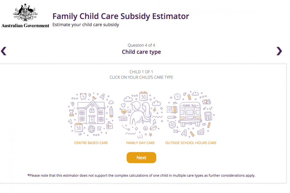The image size is (290, 193).
Task: Click the multiple care types disclaimer note
Action: tap(141, 175)
